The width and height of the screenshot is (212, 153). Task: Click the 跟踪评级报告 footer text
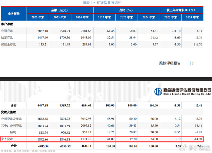click(x=170, y=63)
